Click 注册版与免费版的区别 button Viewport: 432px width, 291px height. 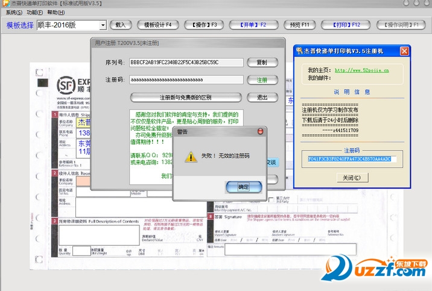(x=186, y=98)
